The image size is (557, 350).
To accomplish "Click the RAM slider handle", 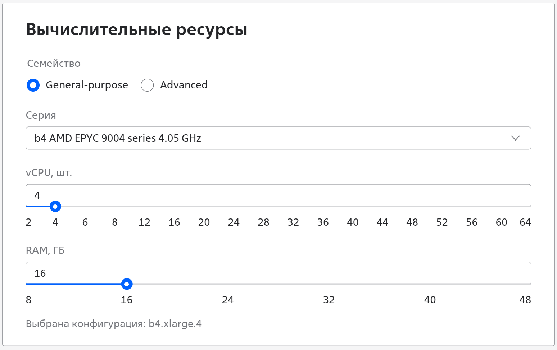I will (x=127, y=284).
